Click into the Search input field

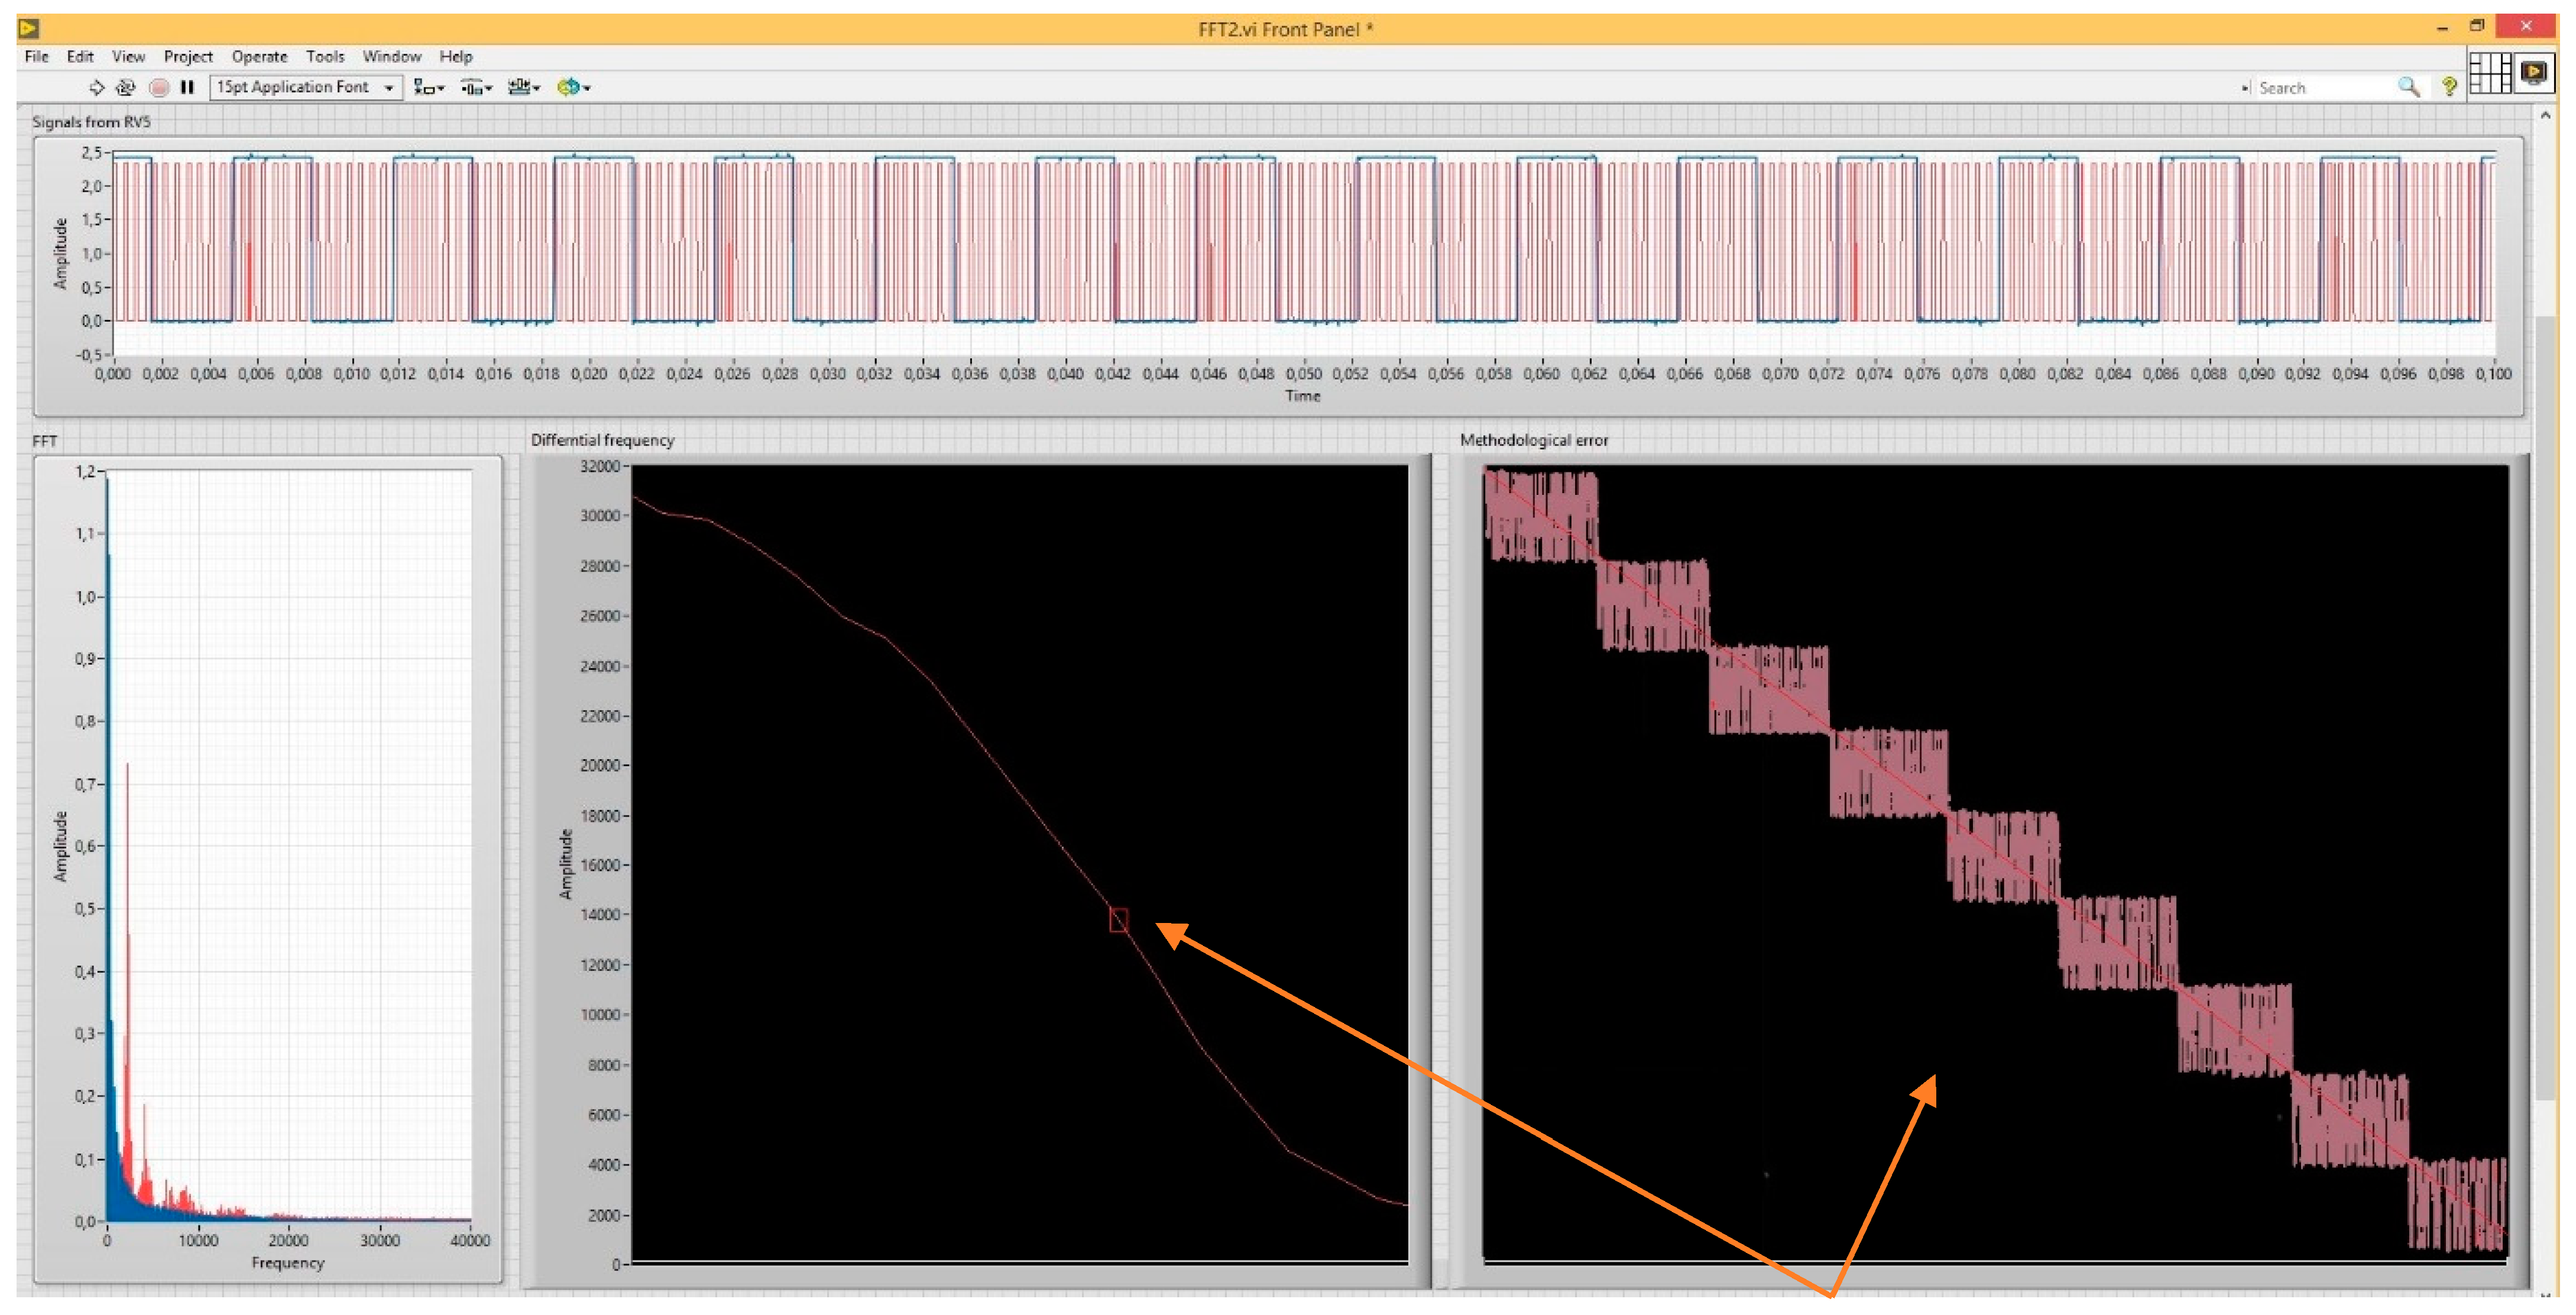click(x=2320, y=88)
